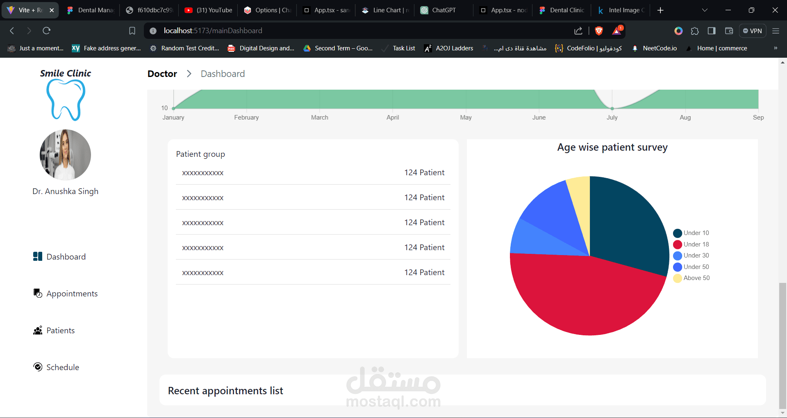Click the breadcrumb chevron after Doctor
787x418 pixels.
(189, 74)
